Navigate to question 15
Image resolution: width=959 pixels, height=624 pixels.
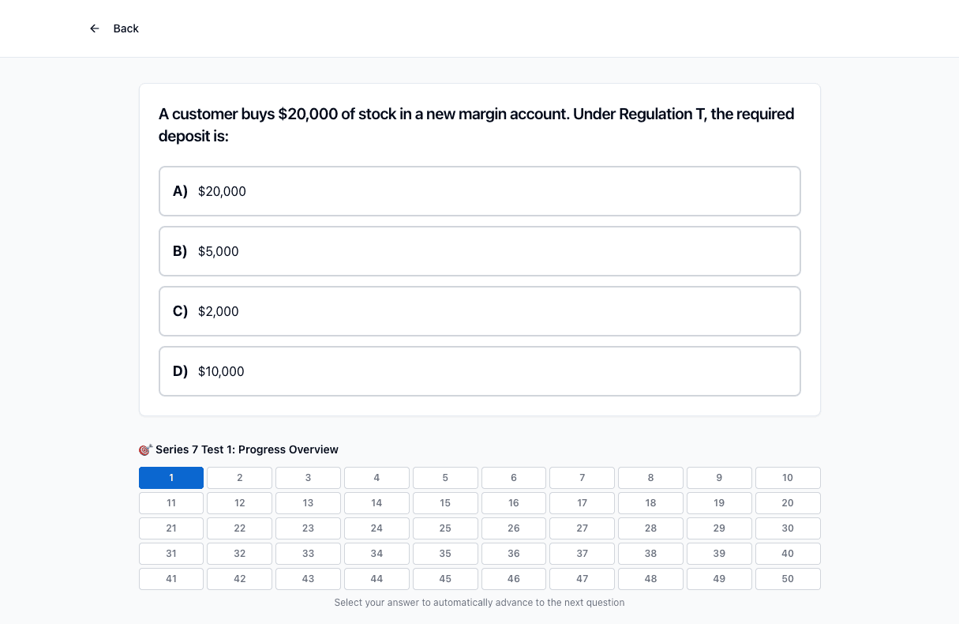(445, 503)
